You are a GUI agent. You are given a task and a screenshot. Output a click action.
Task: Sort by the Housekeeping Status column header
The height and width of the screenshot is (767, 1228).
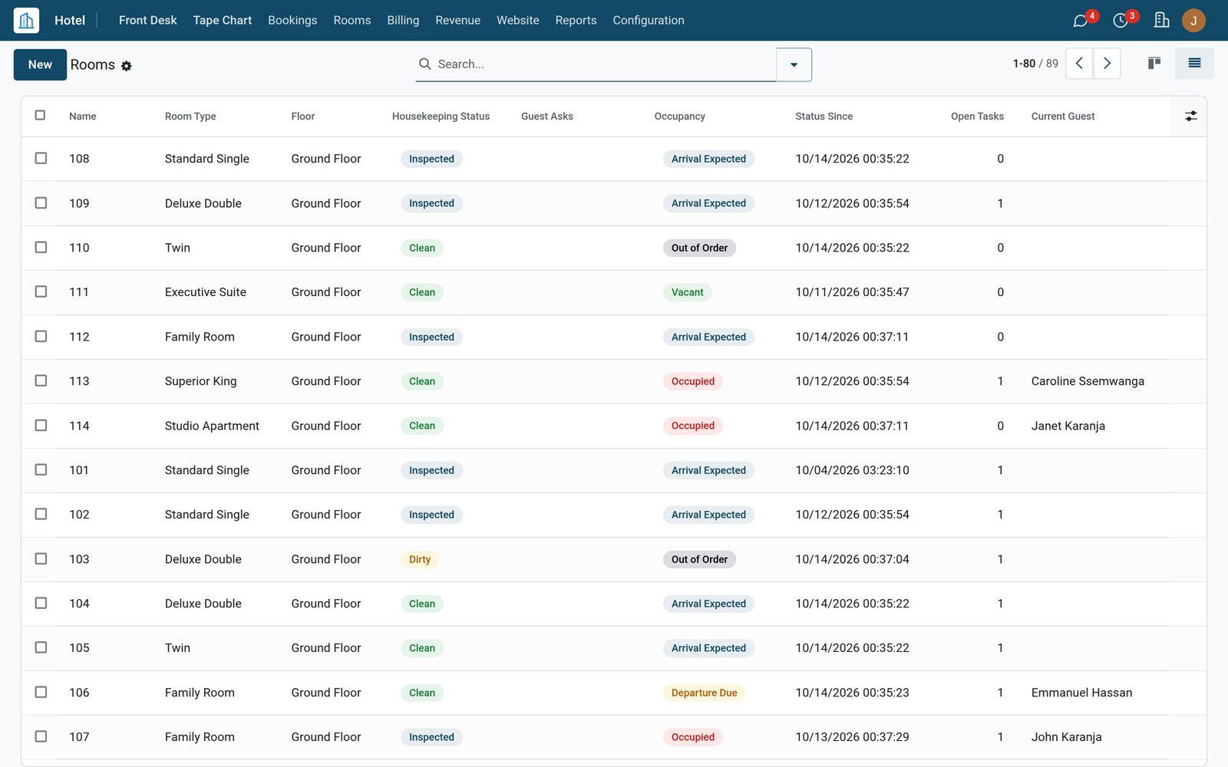coord(441,117)
